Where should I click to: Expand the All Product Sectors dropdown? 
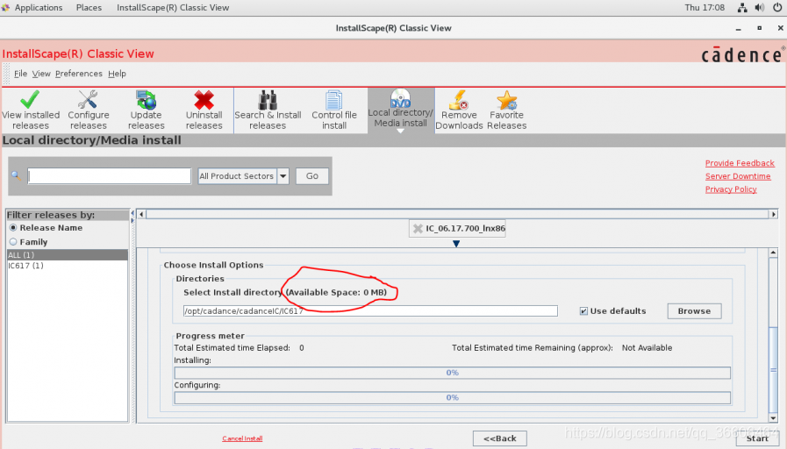point(283,176)
